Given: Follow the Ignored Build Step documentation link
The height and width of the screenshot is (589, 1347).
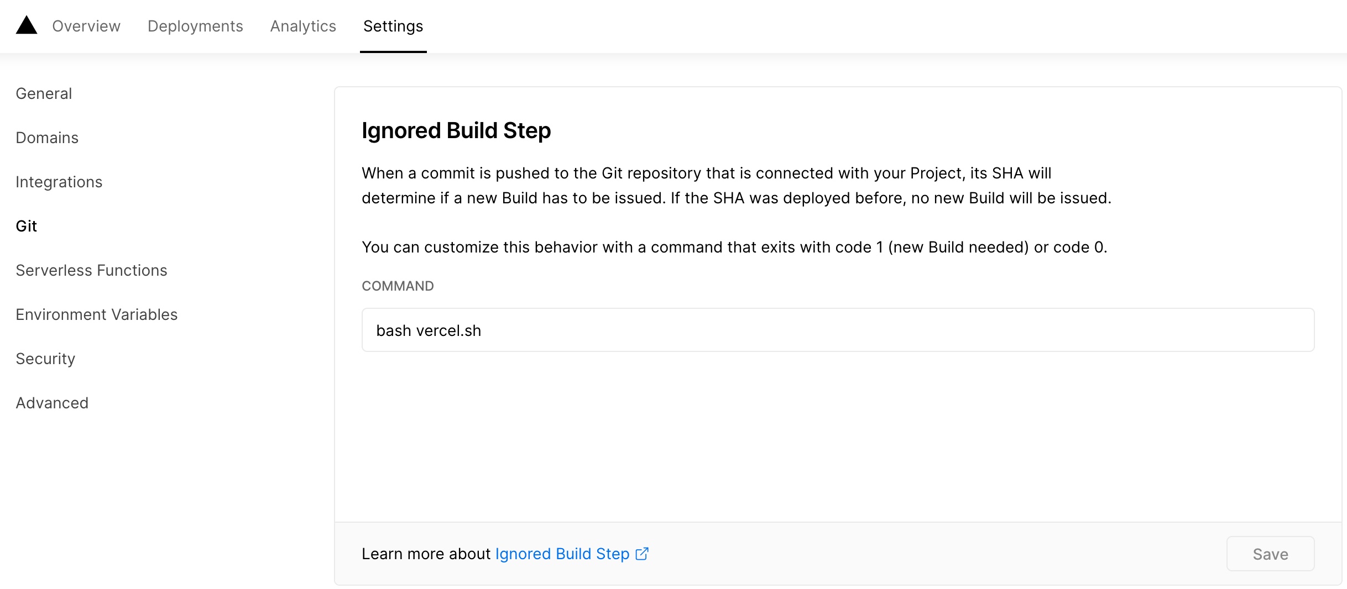Looking at the screenshot, I should click(x=562, y=554).
